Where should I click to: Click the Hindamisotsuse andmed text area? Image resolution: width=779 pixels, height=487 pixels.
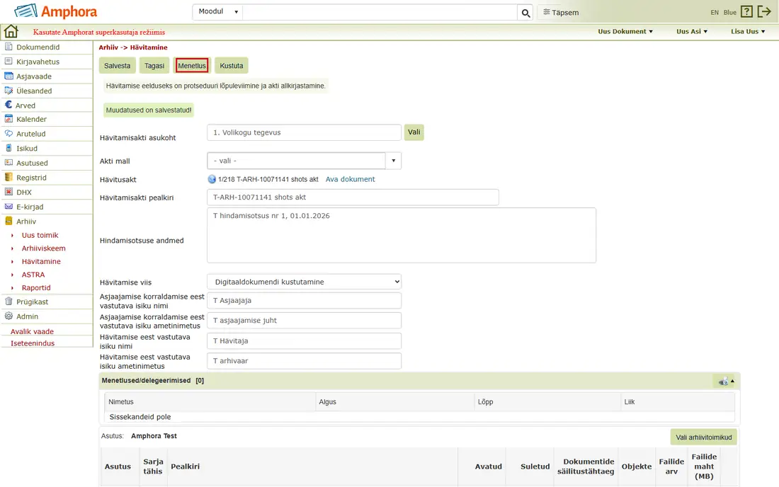(402, 235)
